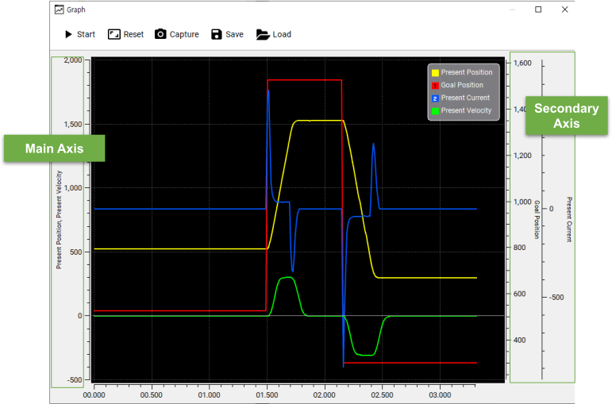This screenshot has height=404, width=612.
Task: Maximize the Graph window
Action: click(x=538, y=10)
